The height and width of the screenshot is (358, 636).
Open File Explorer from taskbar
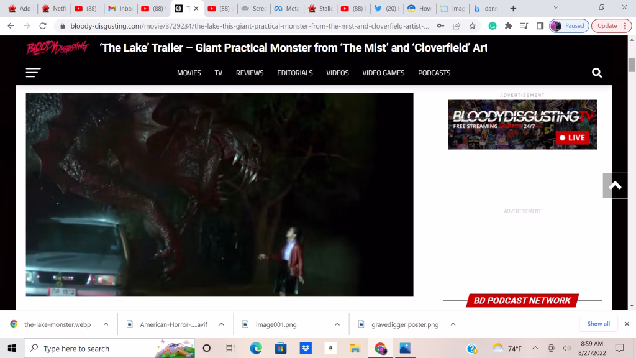[355, 348]
